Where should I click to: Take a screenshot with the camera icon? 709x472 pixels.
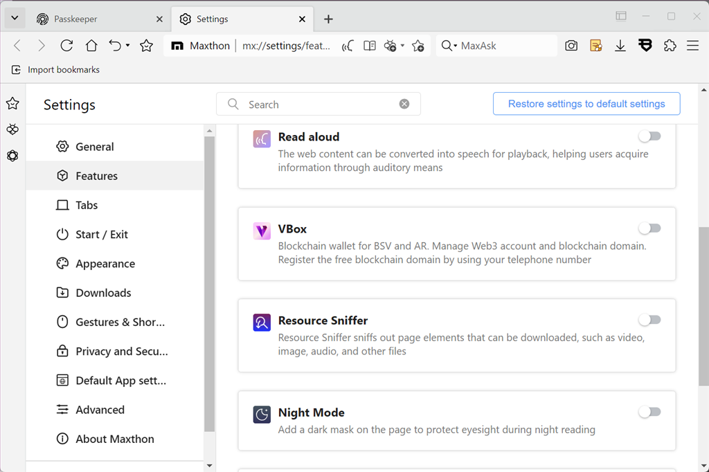571,46
